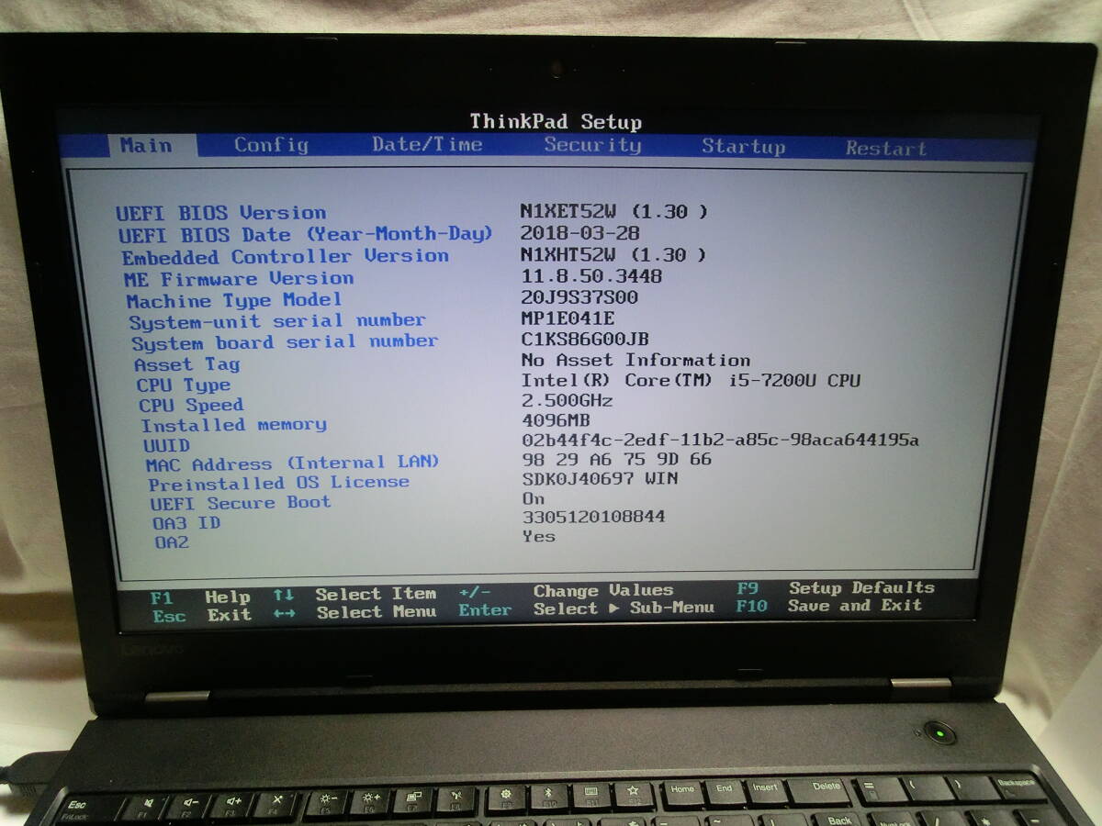Select Preinstalled OS License label
Image resolution: width=1102 pixels, height=826 pixels.
[279, 483]
